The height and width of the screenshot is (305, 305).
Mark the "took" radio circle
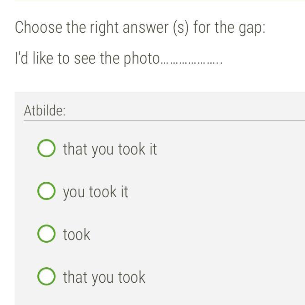[x=46, y=234]
